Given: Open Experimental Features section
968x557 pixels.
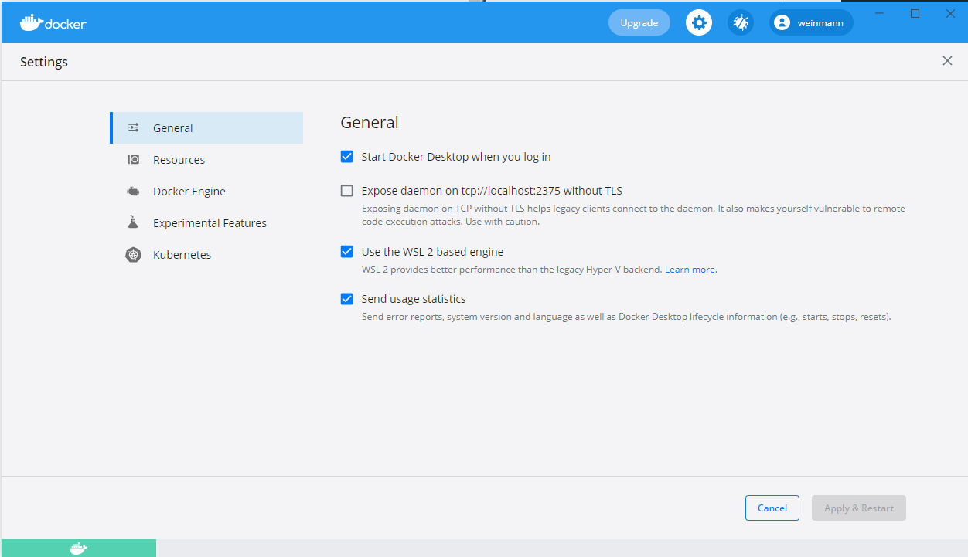Looking at the screenshot, I should pyautogui.click(x=206, y=222).
